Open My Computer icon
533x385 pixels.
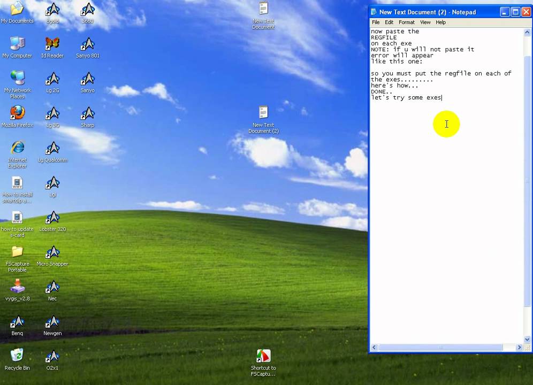pyautogui.click(x=17, y=47)
